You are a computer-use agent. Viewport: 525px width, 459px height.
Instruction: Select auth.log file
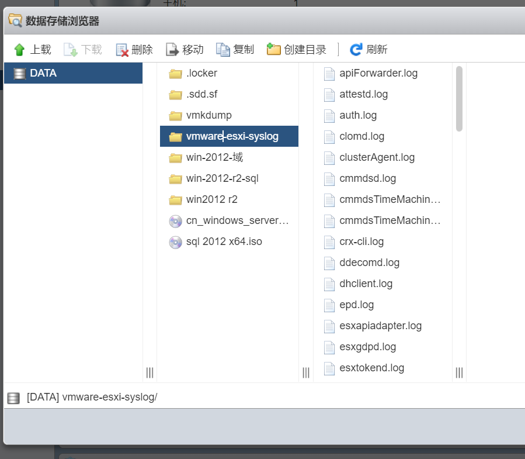pos(383,115)
